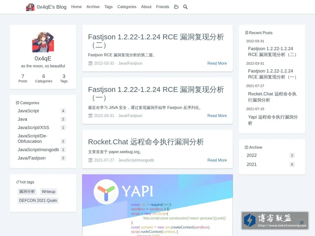Read More for the Rocket.Chat post
The image size is (315, 236).
click(217, 160)
